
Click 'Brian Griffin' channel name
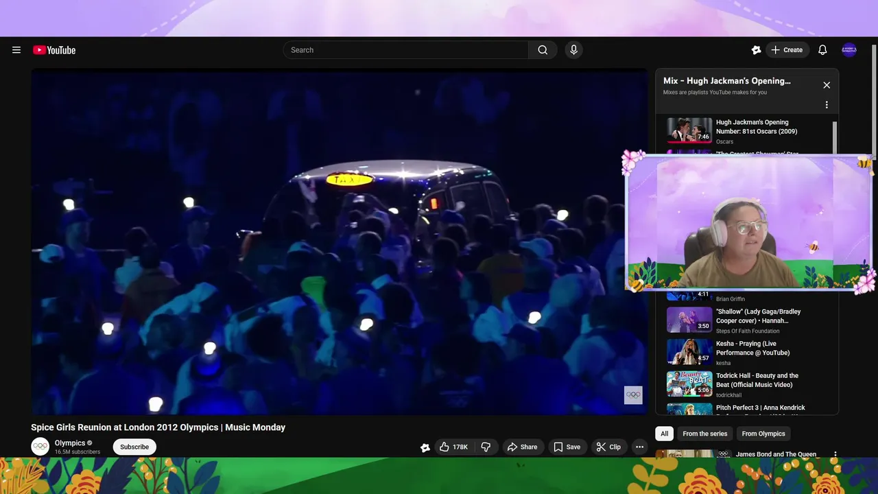[x=731, y=299]
